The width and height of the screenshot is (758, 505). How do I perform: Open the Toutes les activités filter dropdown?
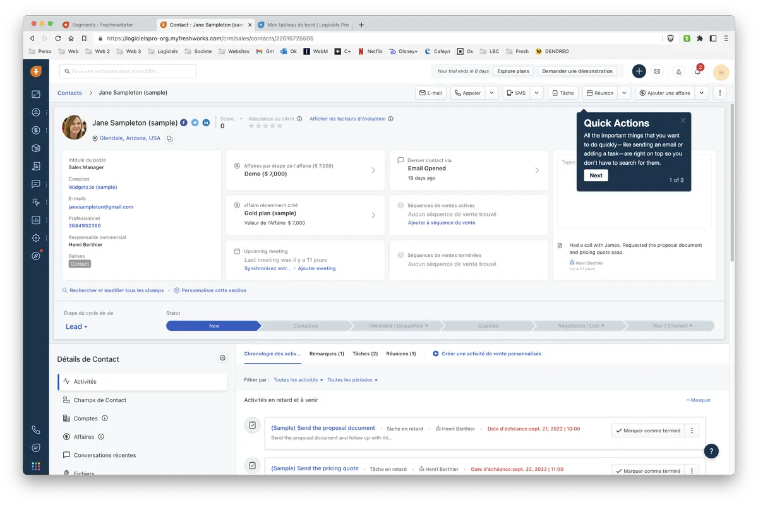coord(298,380)
